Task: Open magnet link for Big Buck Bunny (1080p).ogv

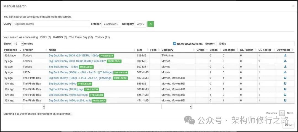Action: 285,89
